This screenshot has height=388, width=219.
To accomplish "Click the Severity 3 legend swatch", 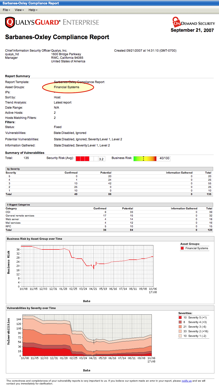I will click(x=180, y=327).
